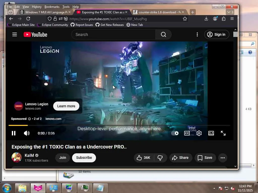The width and height of the screenshot is (258, 193).
Task: Show hidden system tray icons arrow
Action: click(x=214, y=188)
